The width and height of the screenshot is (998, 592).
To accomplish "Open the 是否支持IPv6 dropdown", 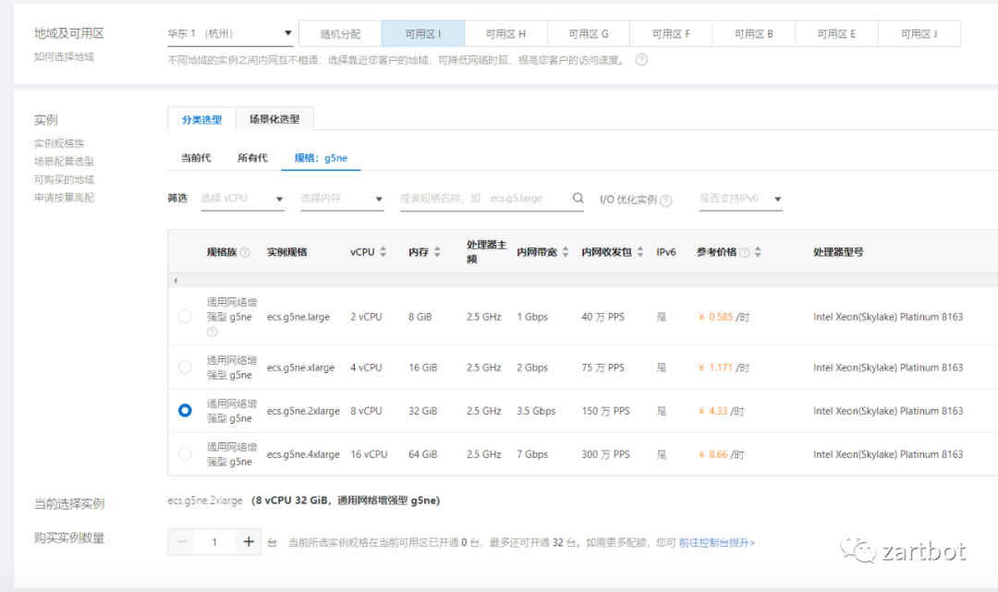I will pos(740,199).
